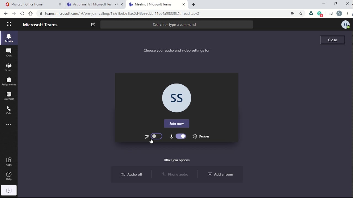Mute audio on the Assignments tab
Viewport: 353px width, 198px height.
[116, 4]
